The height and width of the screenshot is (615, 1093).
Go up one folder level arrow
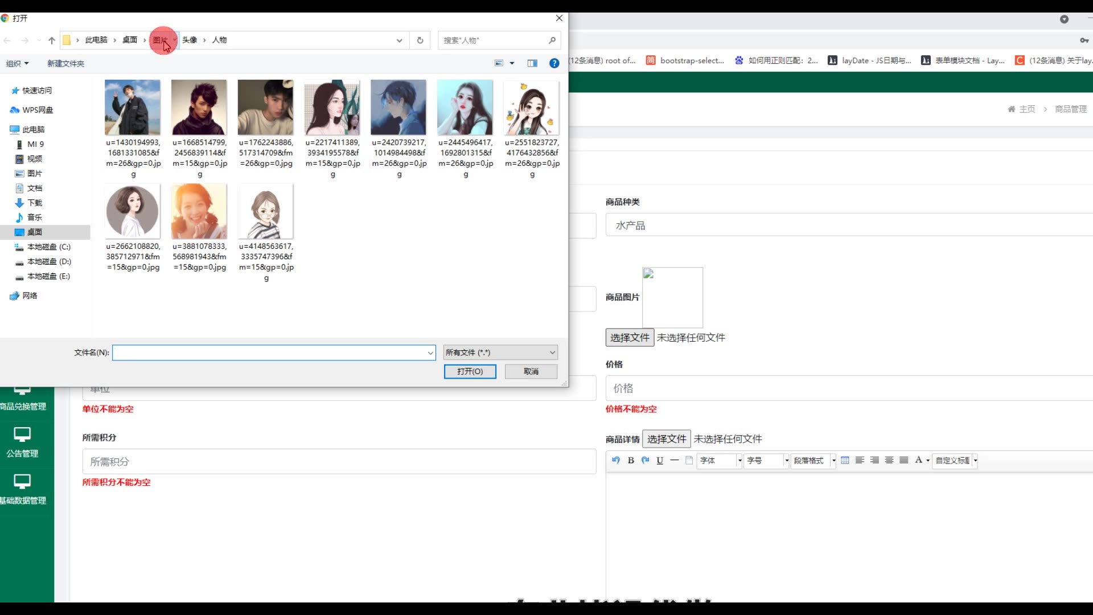pos(52,40)
